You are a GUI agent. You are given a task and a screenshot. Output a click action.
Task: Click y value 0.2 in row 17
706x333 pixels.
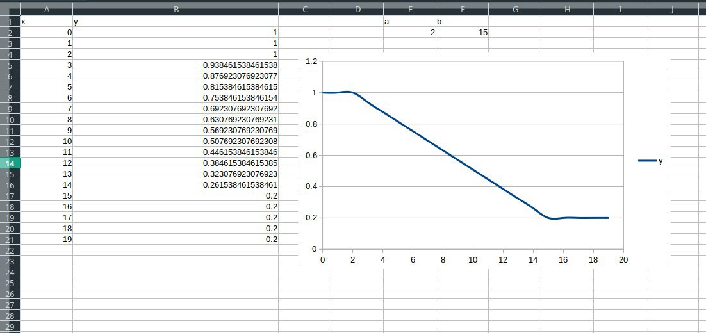(x=176, y=196)
